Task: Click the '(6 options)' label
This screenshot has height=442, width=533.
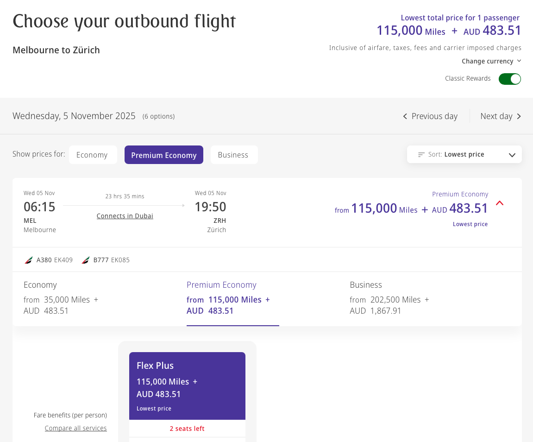Action: pos(158,116)
